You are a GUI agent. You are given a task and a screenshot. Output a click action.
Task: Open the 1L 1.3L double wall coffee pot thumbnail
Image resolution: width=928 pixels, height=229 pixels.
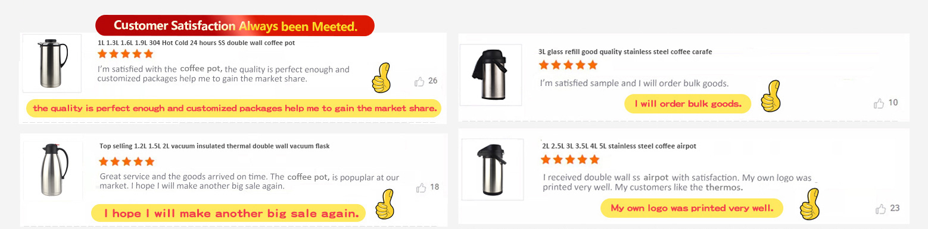click(43, 63)
